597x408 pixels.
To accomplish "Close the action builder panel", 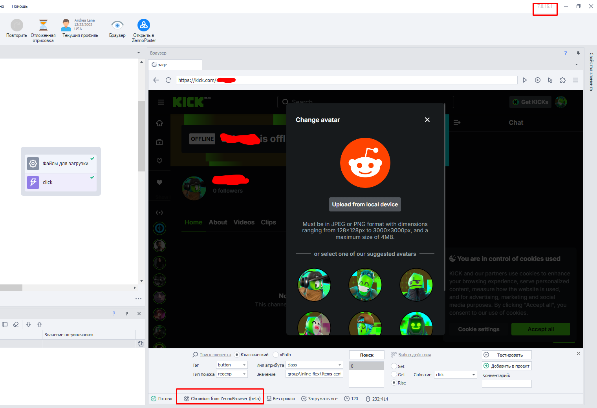I will click(x=578, y=353).
